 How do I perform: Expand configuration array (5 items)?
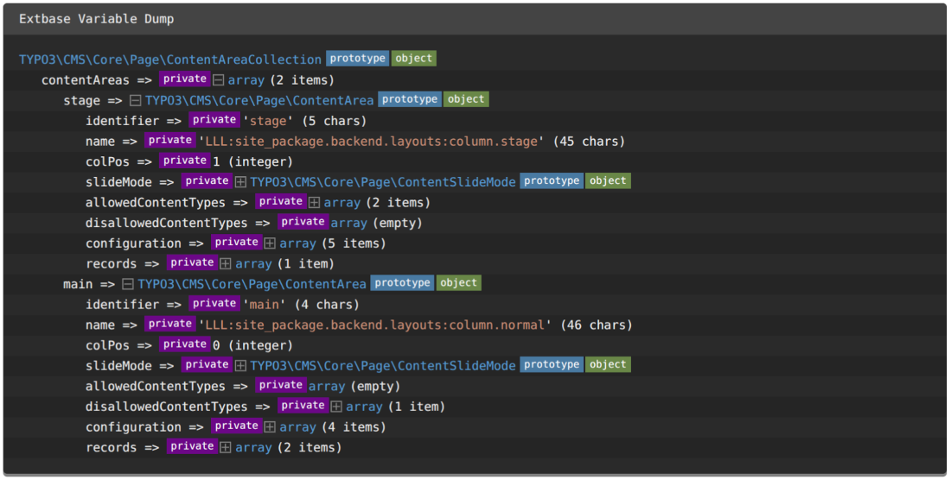[x=270, y=243]
